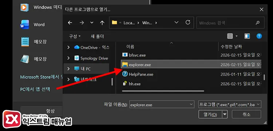Viewport: 273px width, 131px height.
Task: Click the navigation pane scrollbar
Action: click(112, 82)
